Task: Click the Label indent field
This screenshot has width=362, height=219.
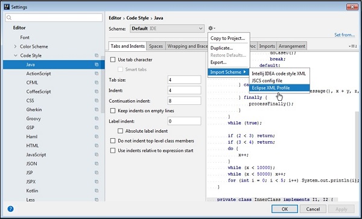Action: (184, 121)
